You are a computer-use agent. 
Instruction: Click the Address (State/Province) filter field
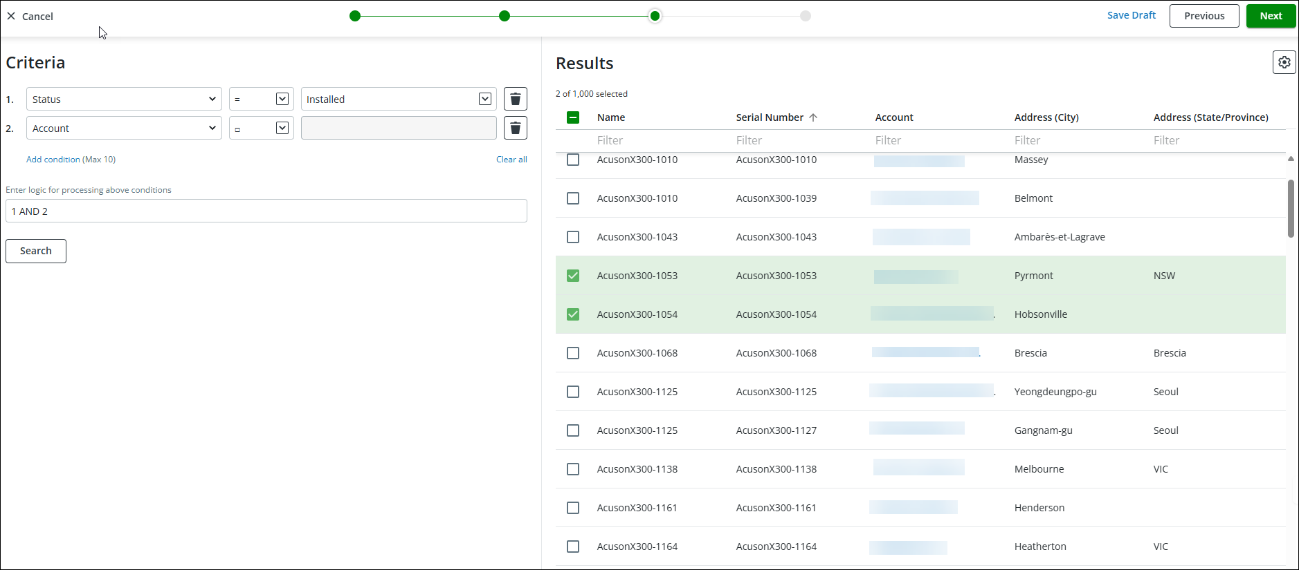coord(1217,140)
